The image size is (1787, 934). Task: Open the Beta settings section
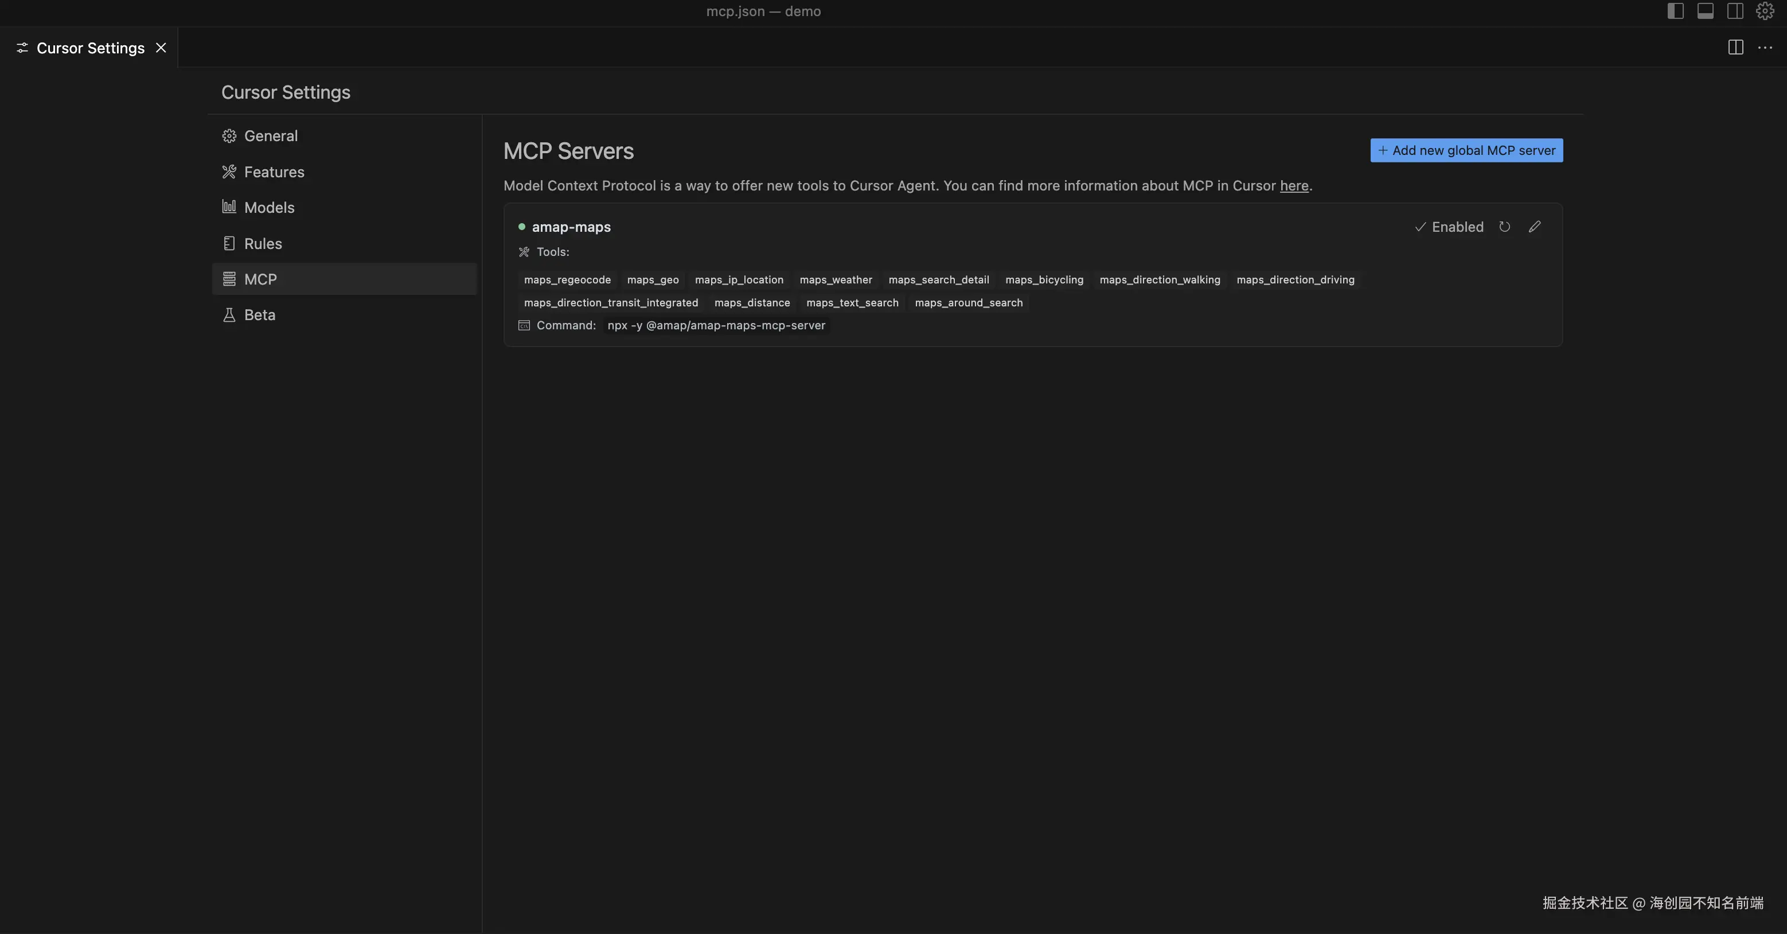[344, 315]
